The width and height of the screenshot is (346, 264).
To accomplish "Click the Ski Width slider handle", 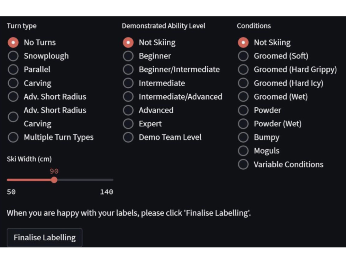I will tap(54, 180).
